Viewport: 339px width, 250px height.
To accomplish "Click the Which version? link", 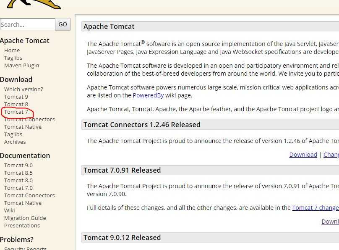I will 23,89.
